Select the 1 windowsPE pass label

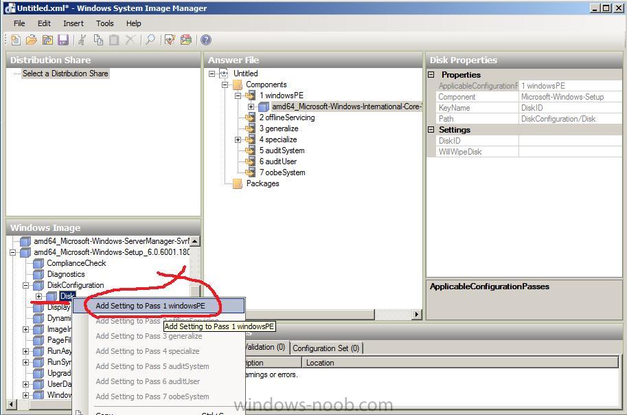[x=282, y=96]
